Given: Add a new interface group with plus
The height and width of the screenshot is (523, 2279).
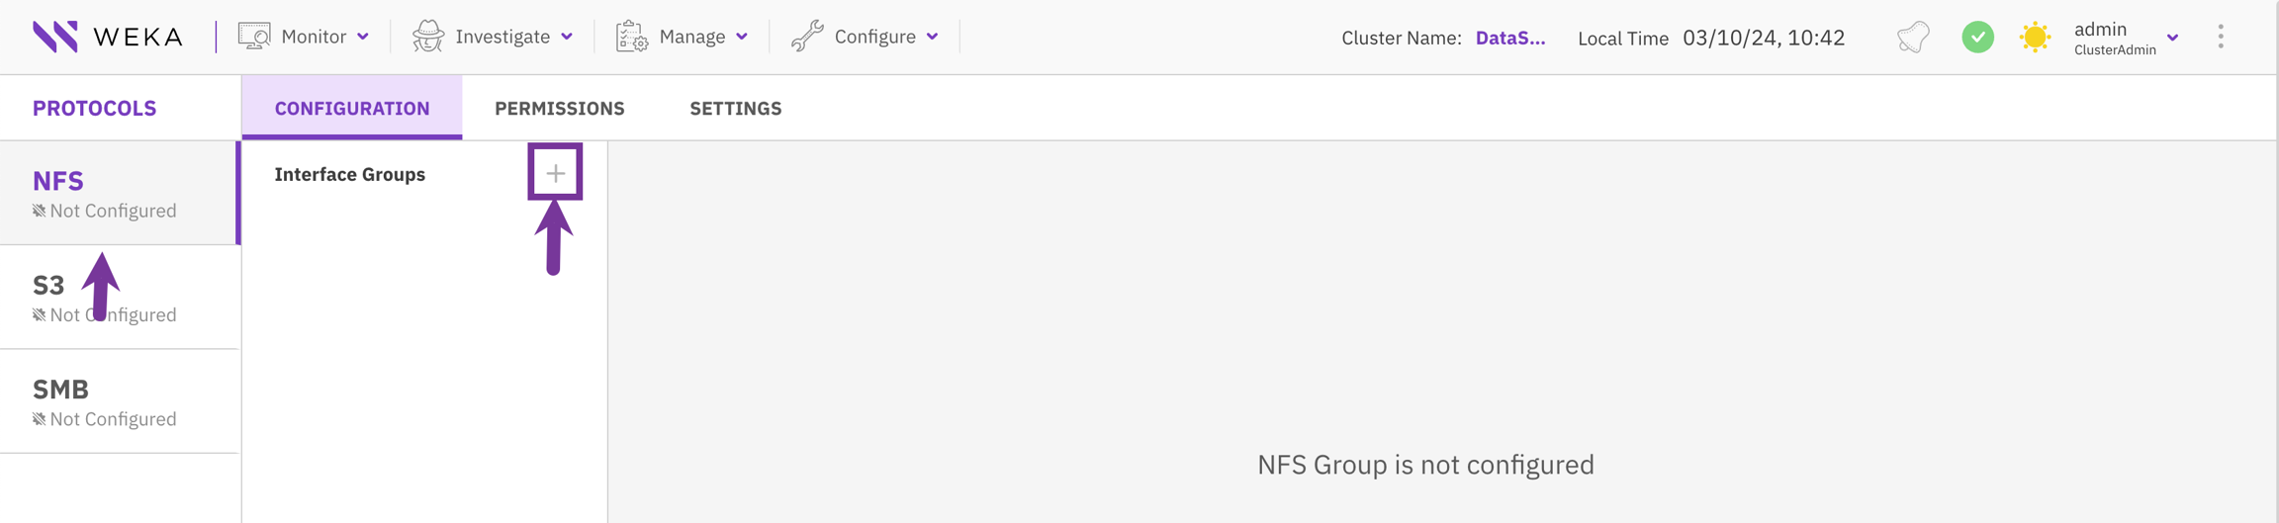Looking at the screenshot, I should point(555,173).
